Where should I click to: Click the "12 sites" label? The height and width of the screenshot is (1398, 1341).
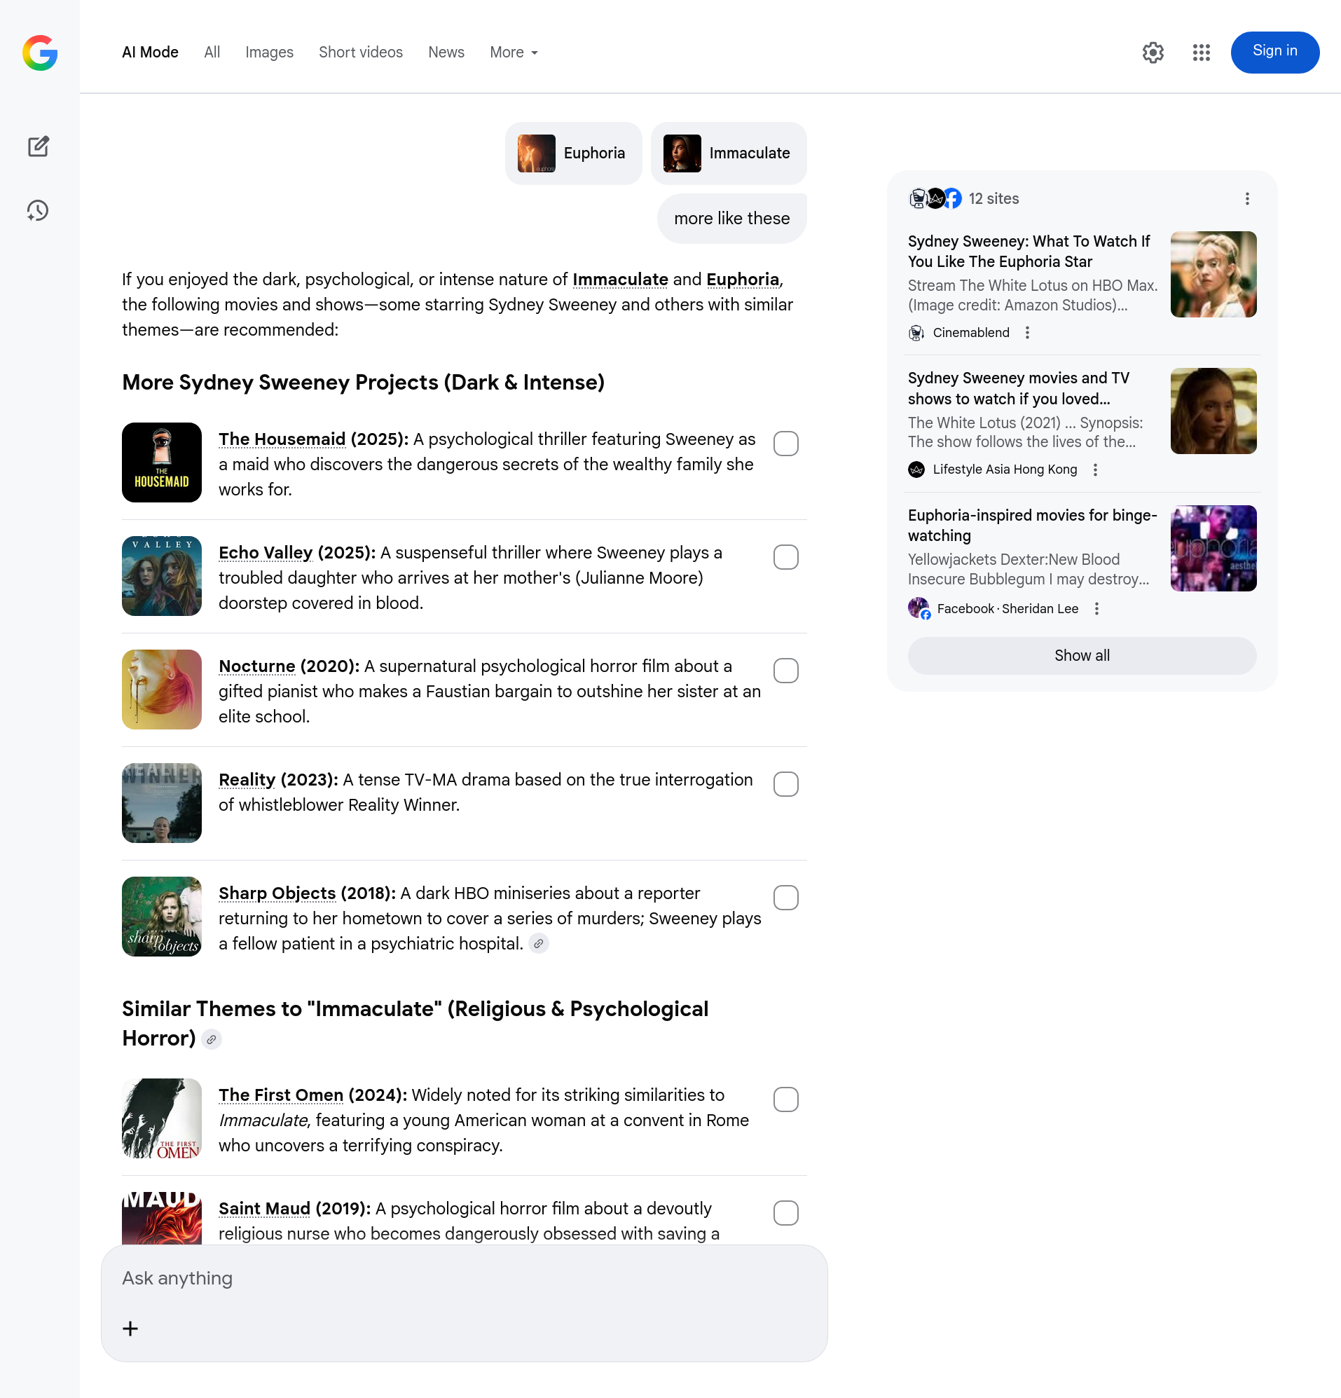(993, 199)
